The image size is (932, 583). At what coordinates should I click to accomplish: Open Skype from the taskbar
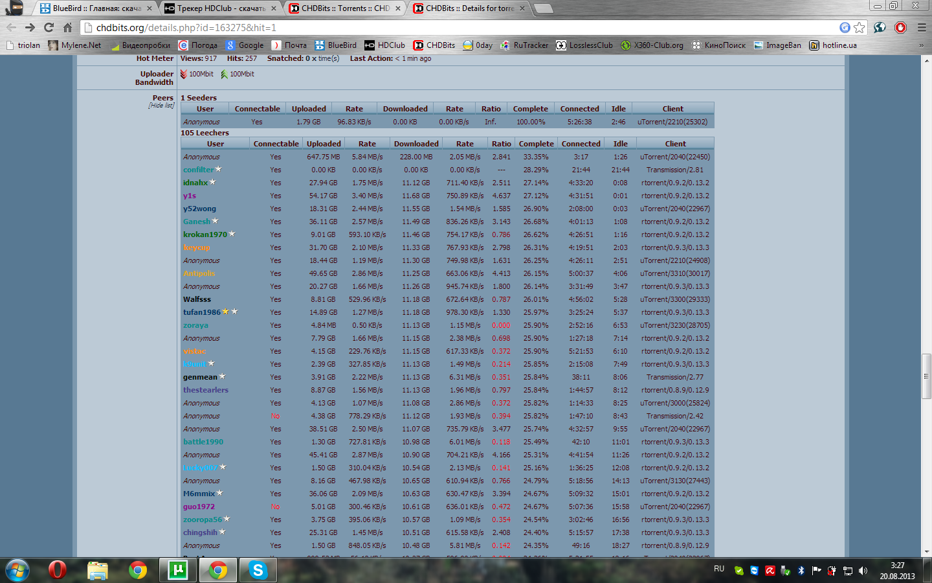coord(258,570)
